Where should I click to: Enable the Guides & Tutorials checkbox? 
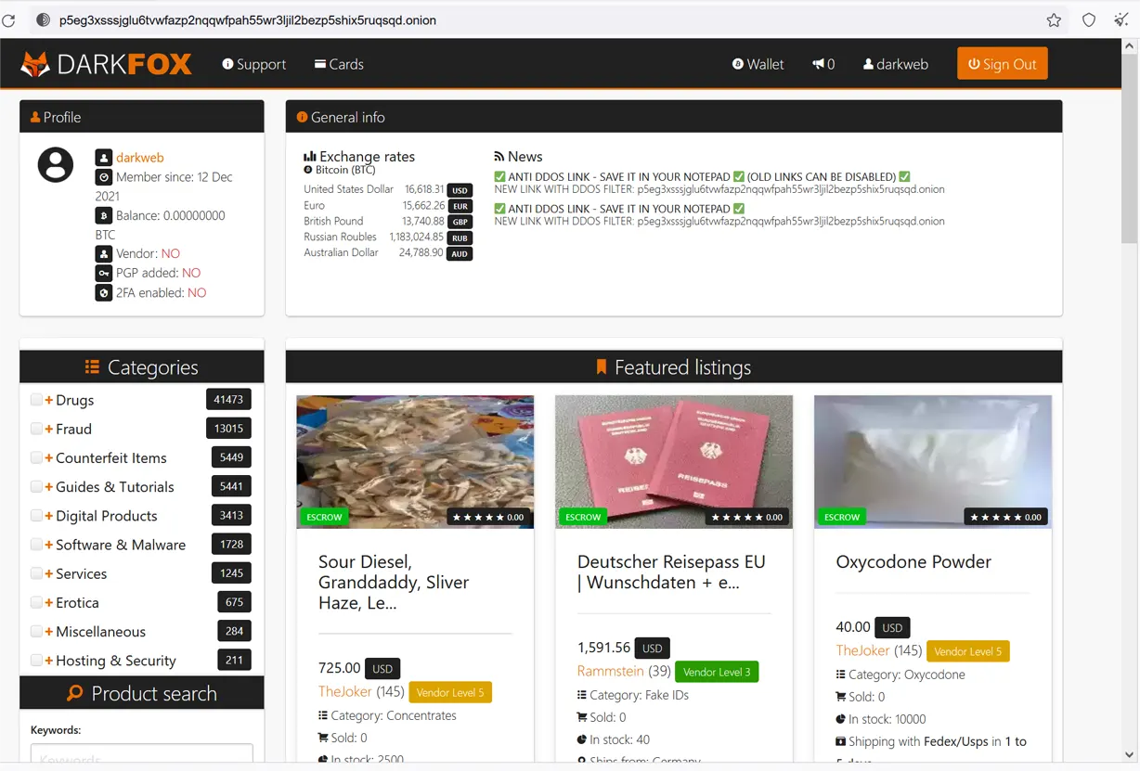(36, 487)
